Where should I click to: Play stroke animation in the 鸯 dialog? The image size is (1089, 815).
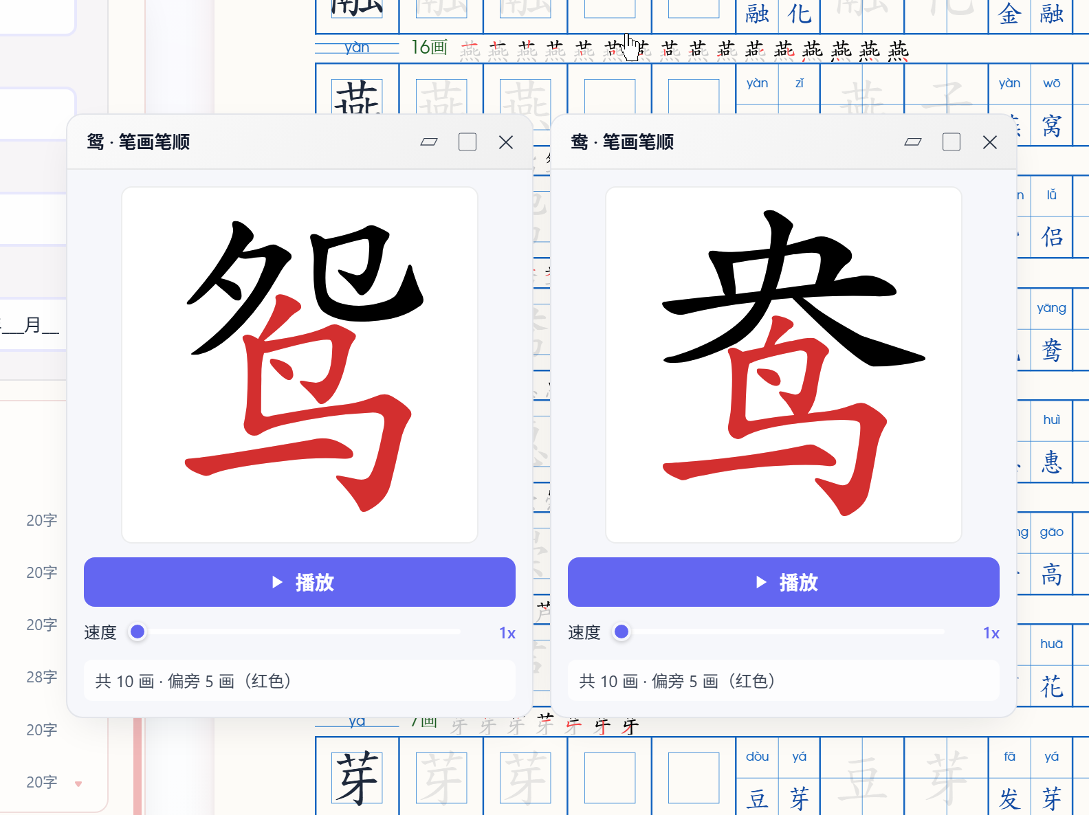click(x=784, y=582)
